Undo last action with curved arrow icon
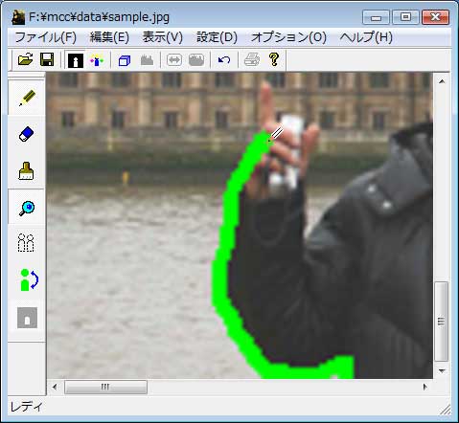The width and height of the screenshot is (459, 423). (x=224, y=60)
